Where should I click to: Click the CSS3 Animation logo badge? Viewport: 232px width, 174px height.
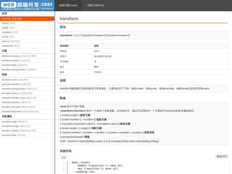(47, 5)
